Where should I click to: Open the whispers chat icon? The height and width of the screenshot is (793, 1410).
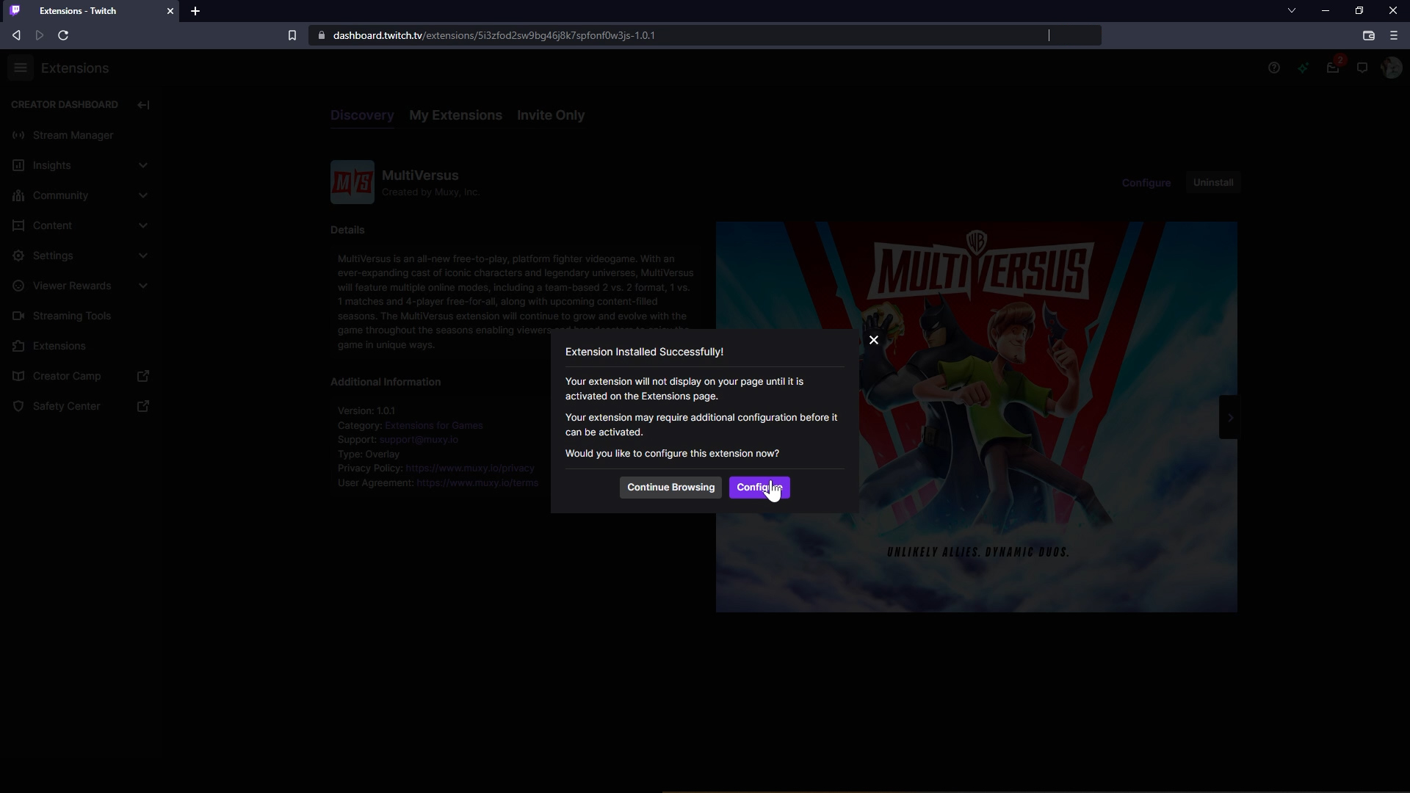pyautogui.click(x=1362, y=68)
